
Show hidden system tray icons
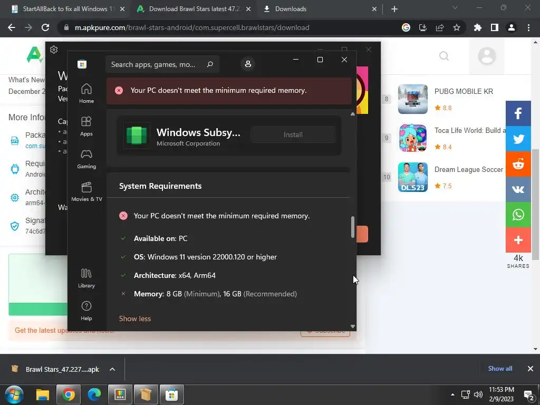452,394
